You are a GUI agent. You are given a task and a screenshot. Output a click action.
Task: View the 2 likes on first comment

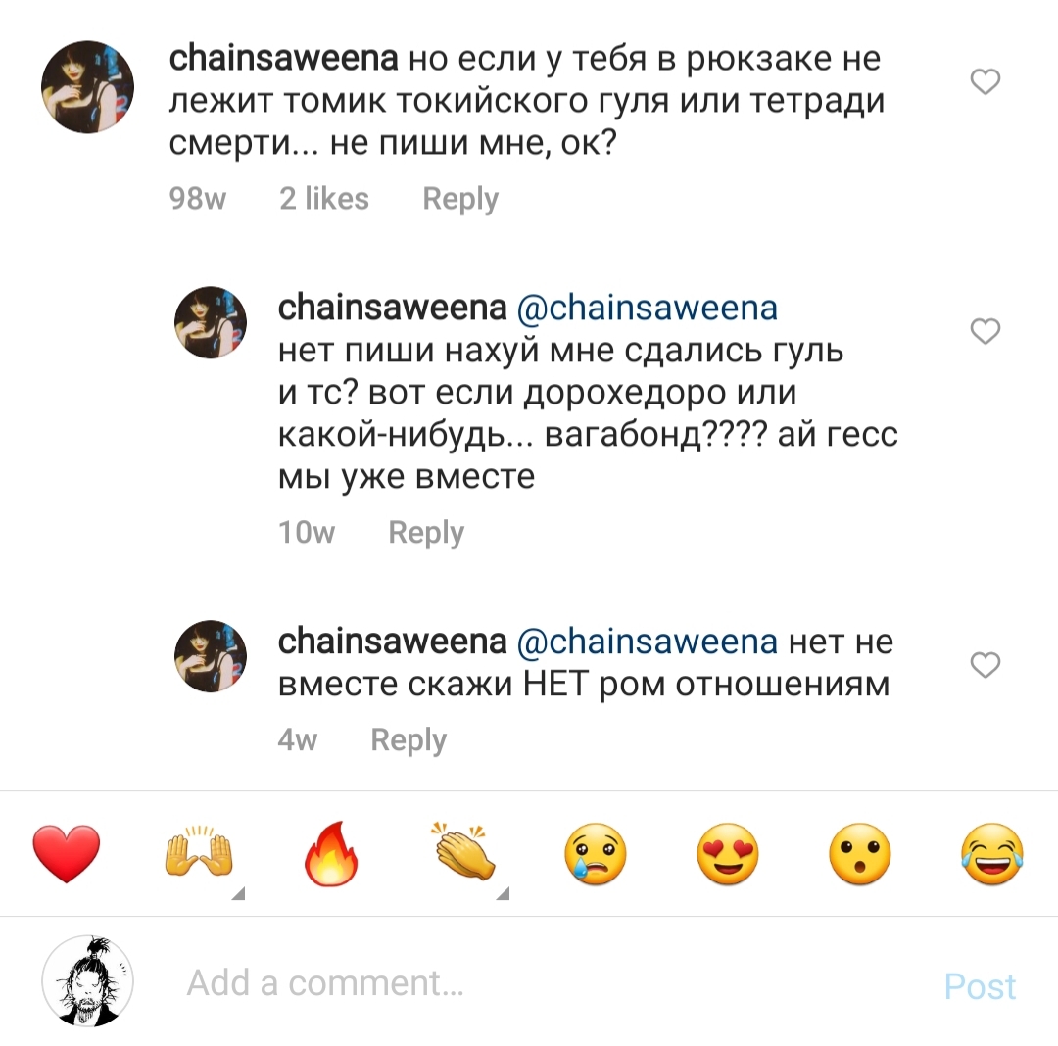coord(324,199)
